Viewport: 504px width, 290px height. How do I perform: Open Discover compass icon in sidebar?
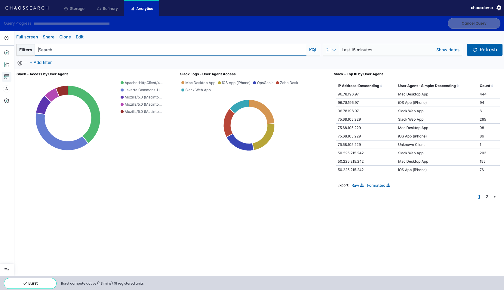tap(7, 53)
